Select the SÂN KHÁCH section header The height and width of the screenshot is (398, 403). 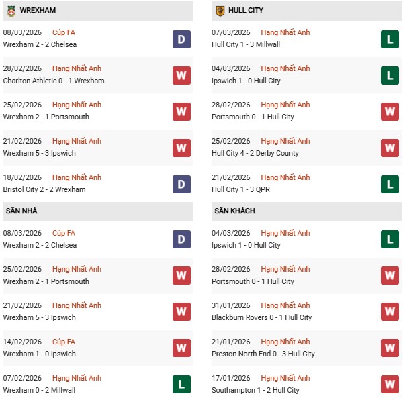point(234,211)
